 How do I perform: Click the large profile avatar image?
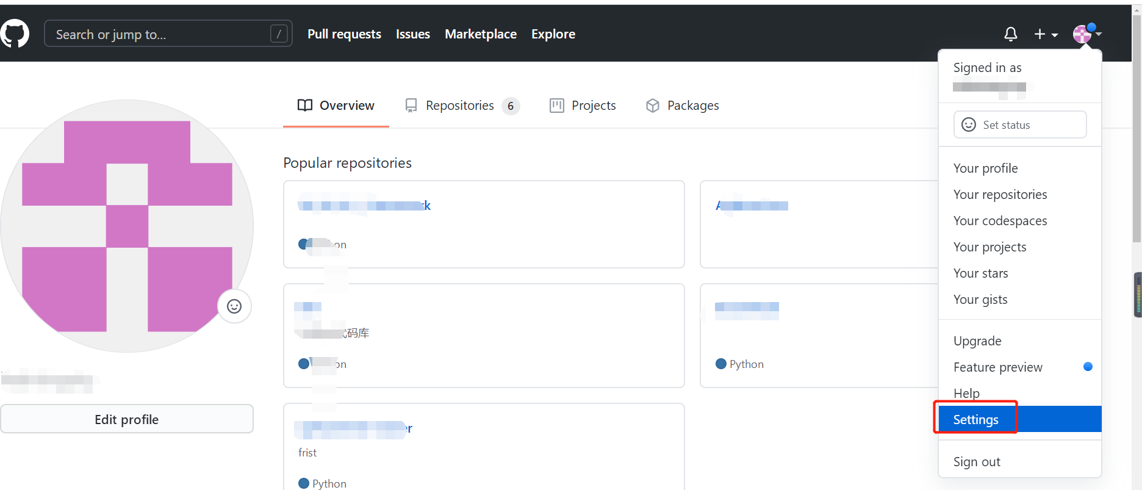tap(127, 226)
